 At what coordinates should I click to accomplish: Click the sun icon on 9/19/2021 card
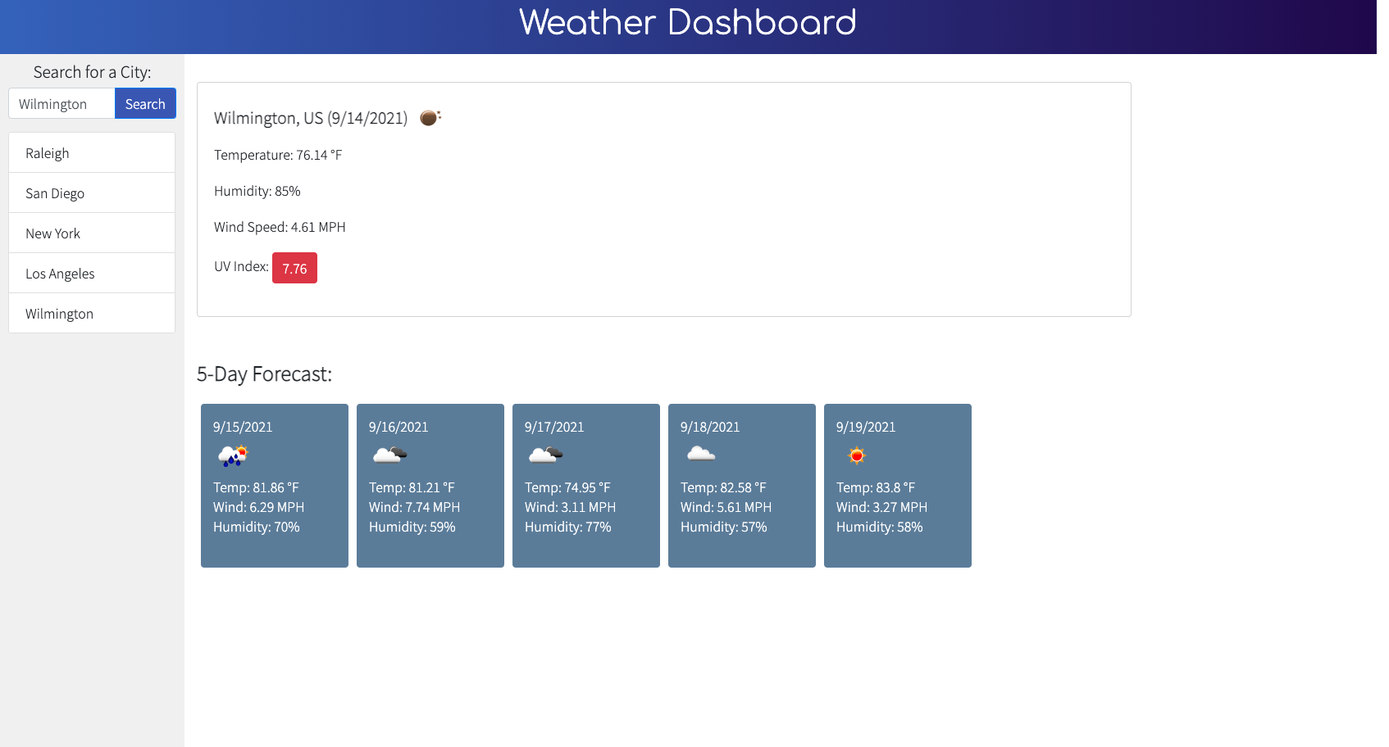click(x=856, y=456)
